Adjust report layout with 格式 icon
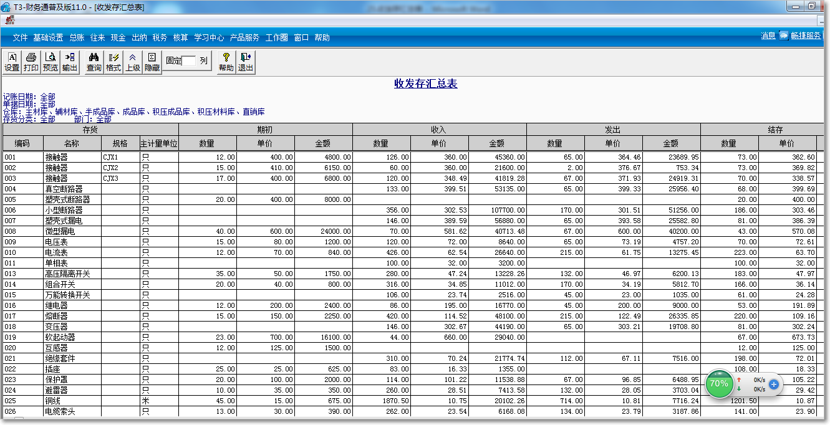 pyautogui.click(x=112, y=61)
